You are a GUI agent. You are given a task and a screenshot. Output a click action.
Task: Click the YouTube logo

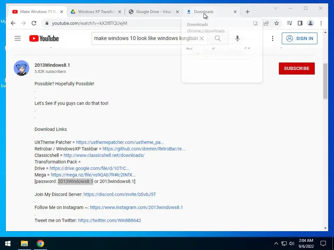pos(44,38)
